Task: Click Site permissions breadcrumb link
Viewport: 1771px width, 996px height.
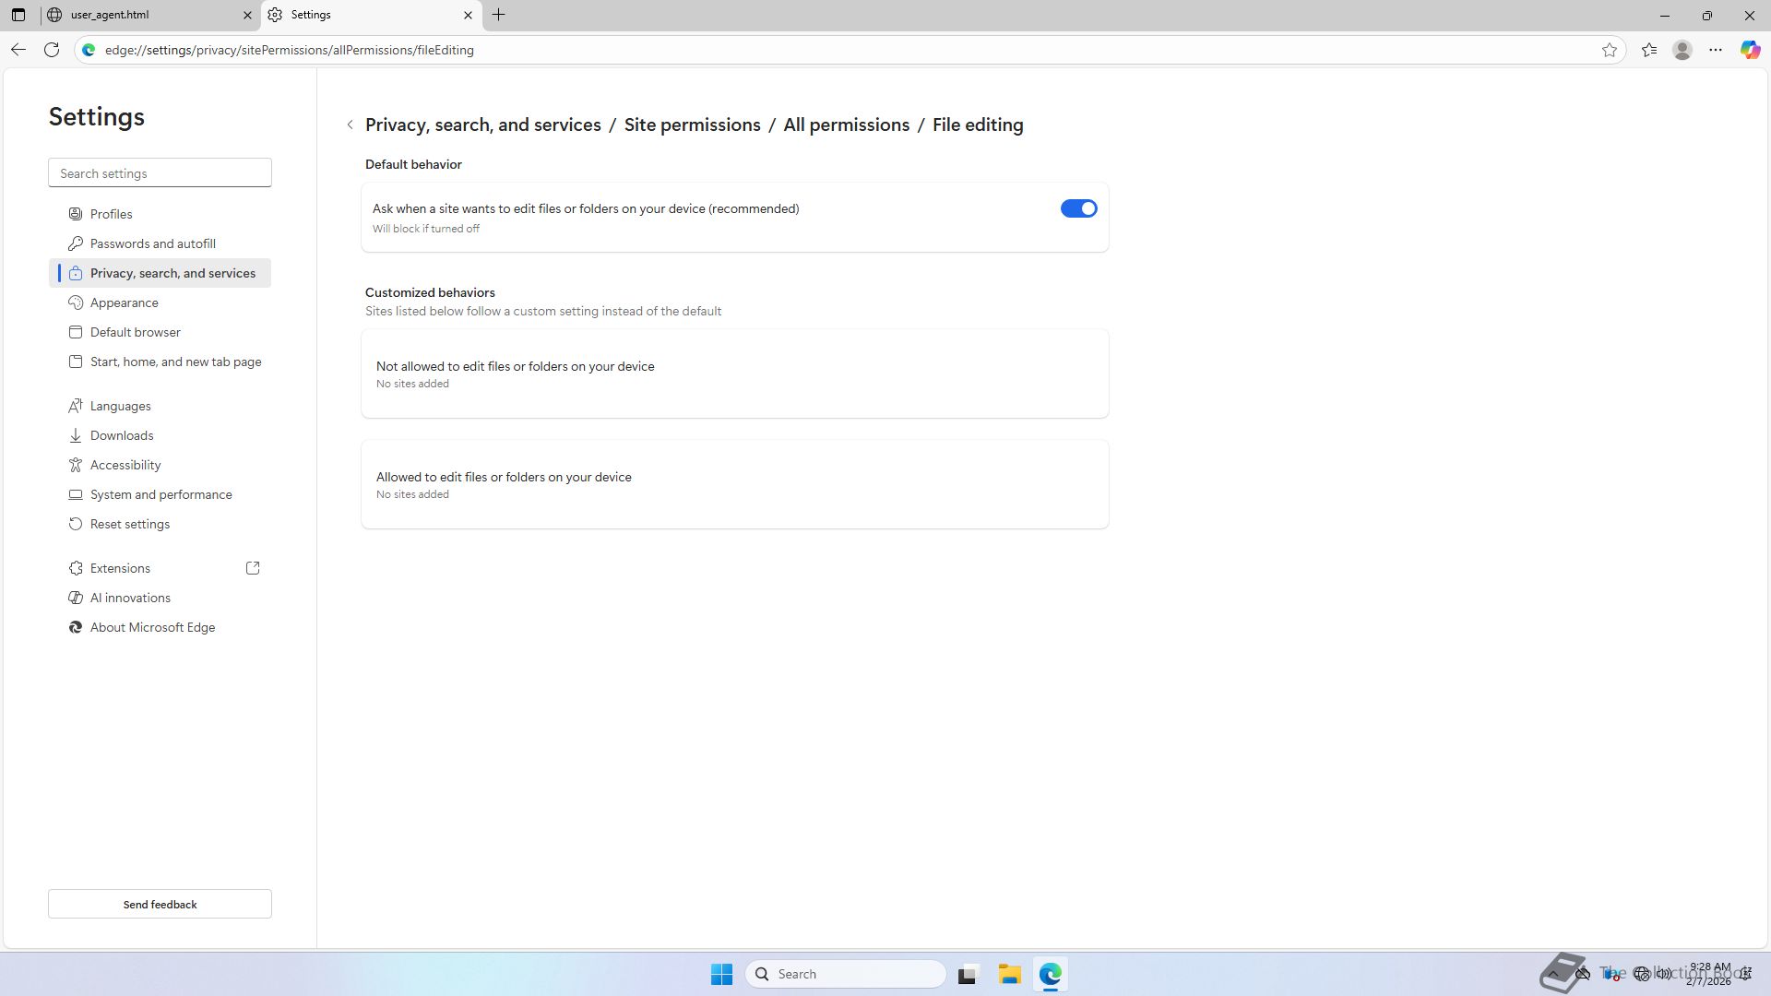Action: coord(692,125)
